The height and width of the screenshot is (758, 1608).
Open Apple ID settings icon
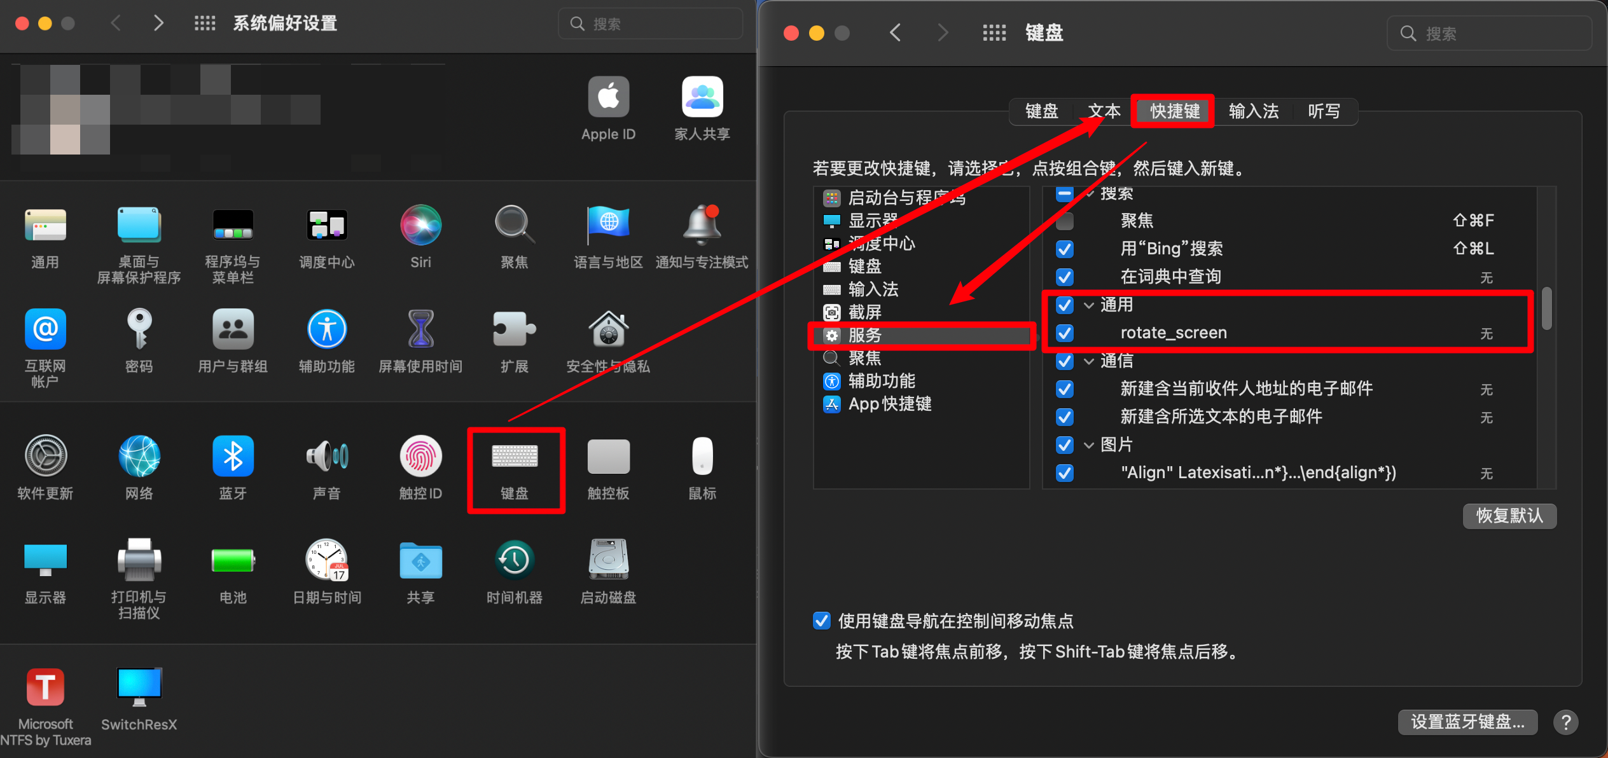pos(608,98)
